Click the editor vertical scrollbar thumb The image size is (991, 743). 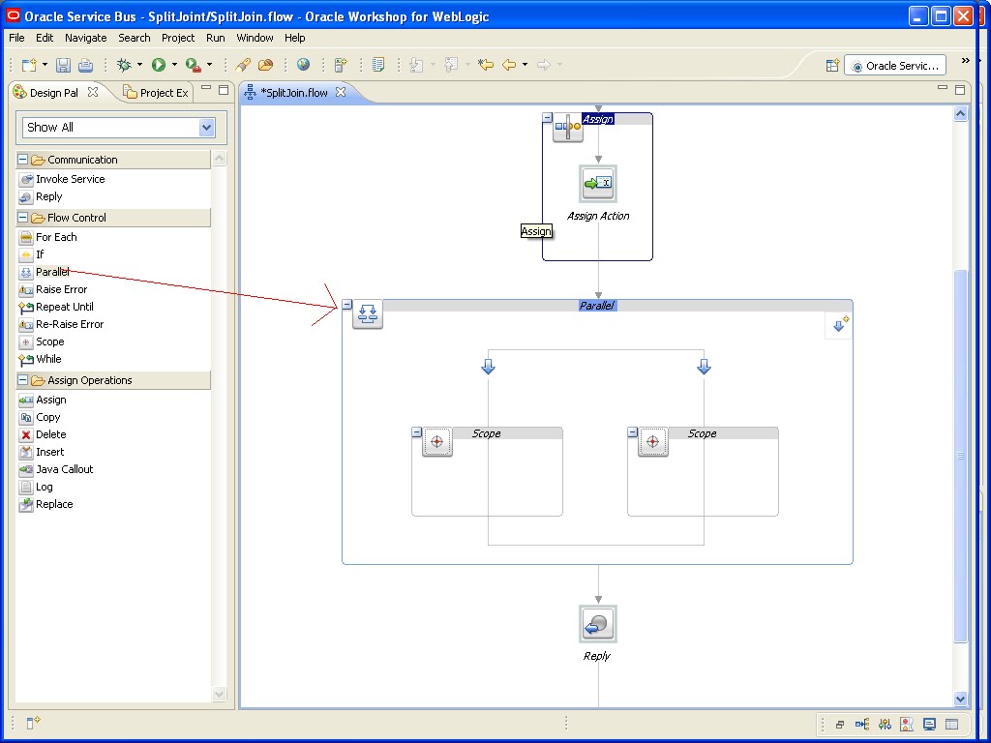click(960, 456)
